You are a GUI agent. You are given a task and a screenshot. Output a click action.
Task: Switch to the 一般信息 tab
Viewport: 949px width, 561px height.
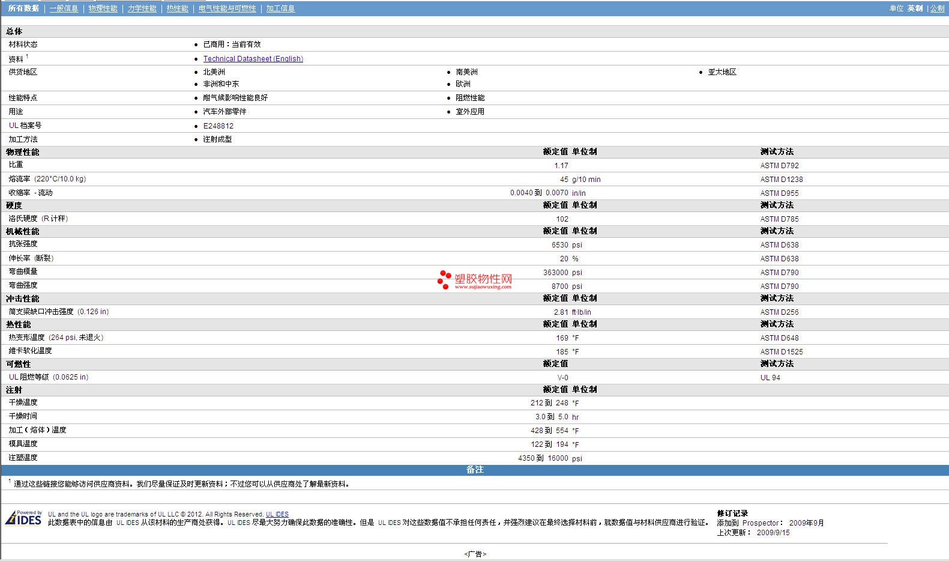tap(64, 8)
